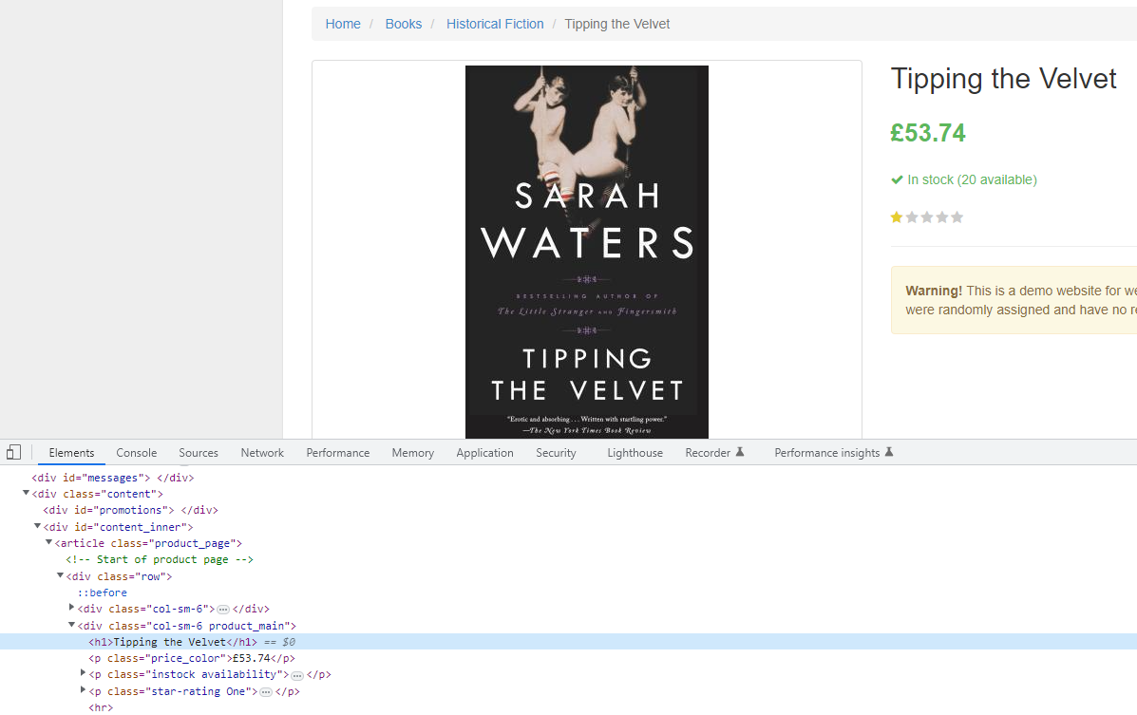Open the Network tab

click(262, 453)
